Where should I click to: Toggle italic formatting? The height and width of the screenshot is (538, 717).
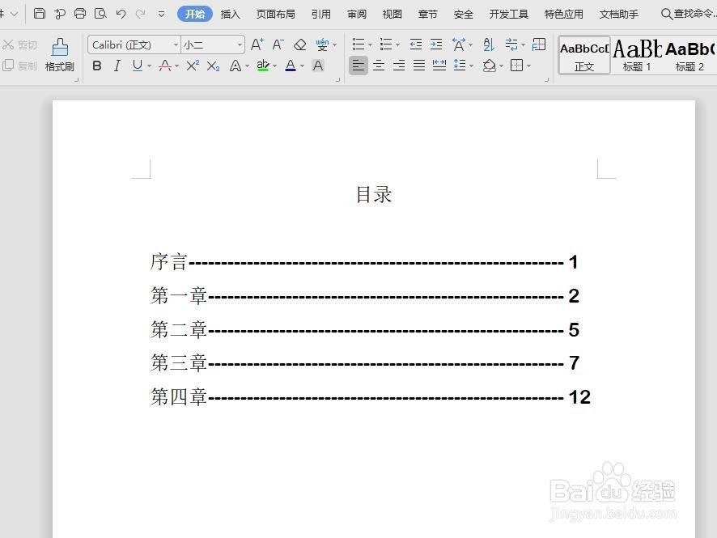pyautogui.click(x=117, y=66)
